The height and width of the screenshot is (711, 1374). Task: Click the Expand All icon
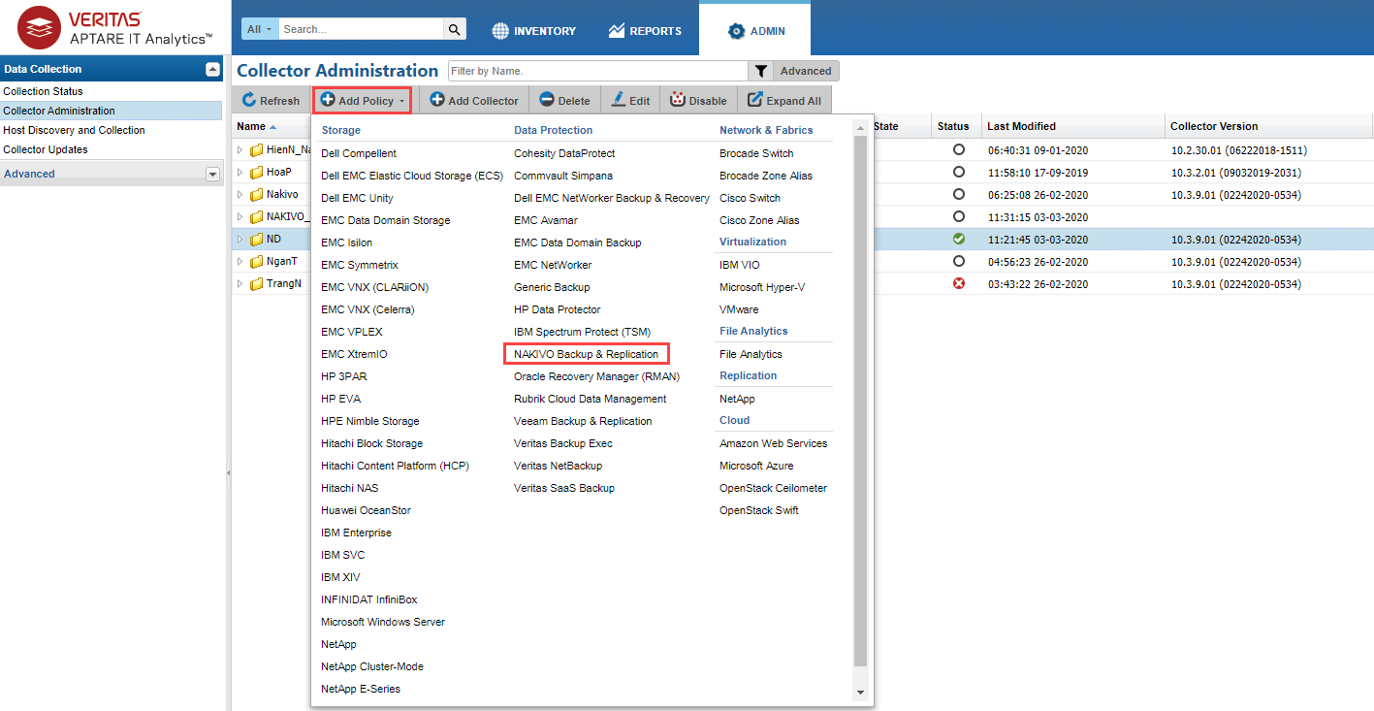[755, 100]
